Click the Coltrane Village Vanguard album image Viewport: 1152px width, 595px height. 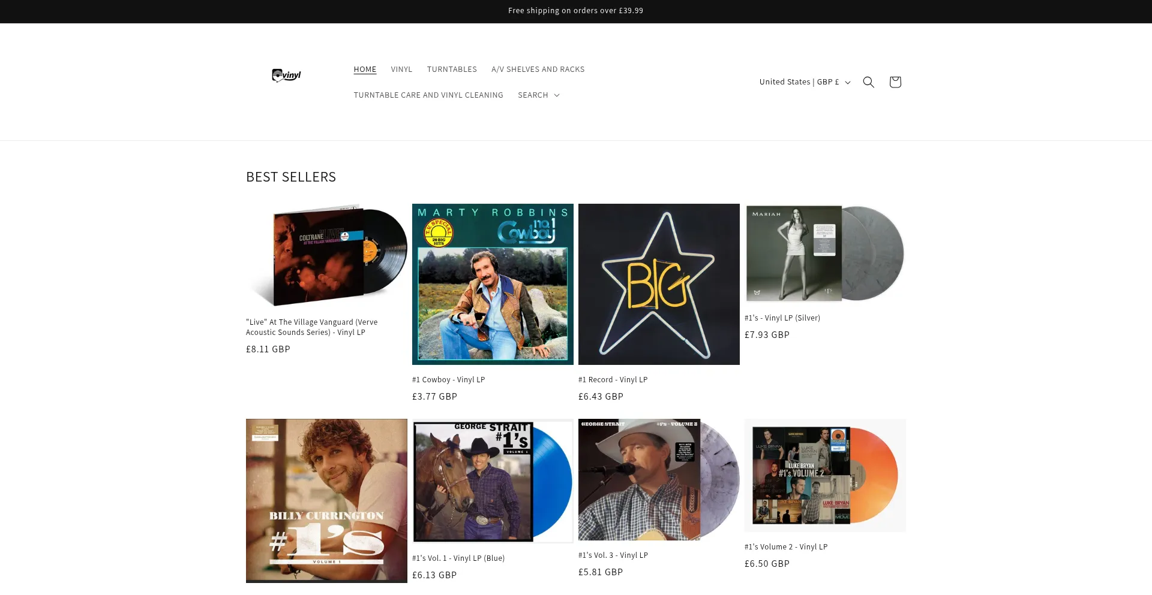(326, 256)
